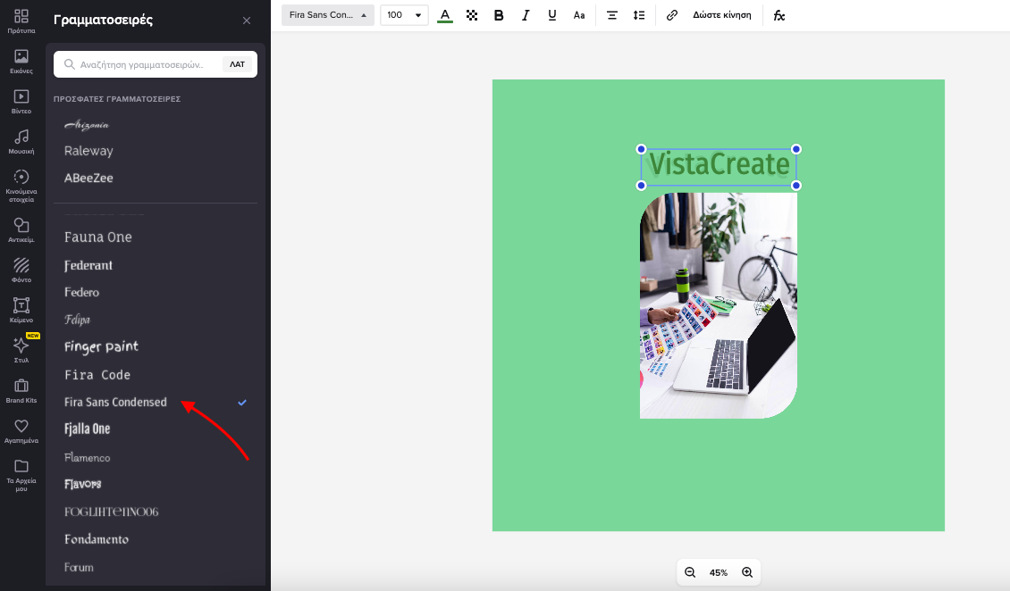
Task: Toggle bold formatting
Action: point(499,15)
